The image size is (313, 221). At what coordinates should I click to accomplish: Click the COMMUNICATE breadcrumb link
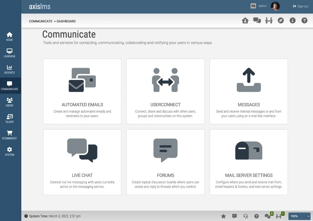41,21
